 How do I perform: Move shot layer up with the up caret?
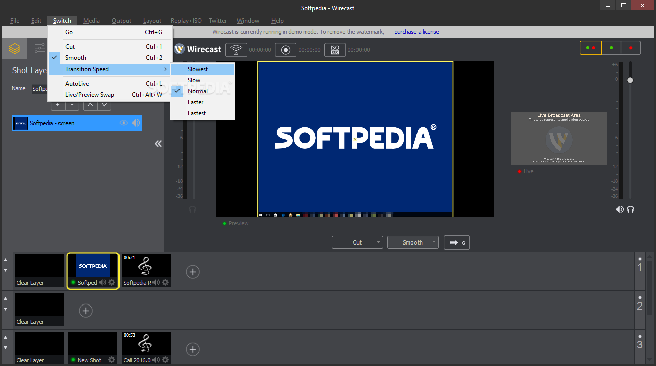pos(90,105)
